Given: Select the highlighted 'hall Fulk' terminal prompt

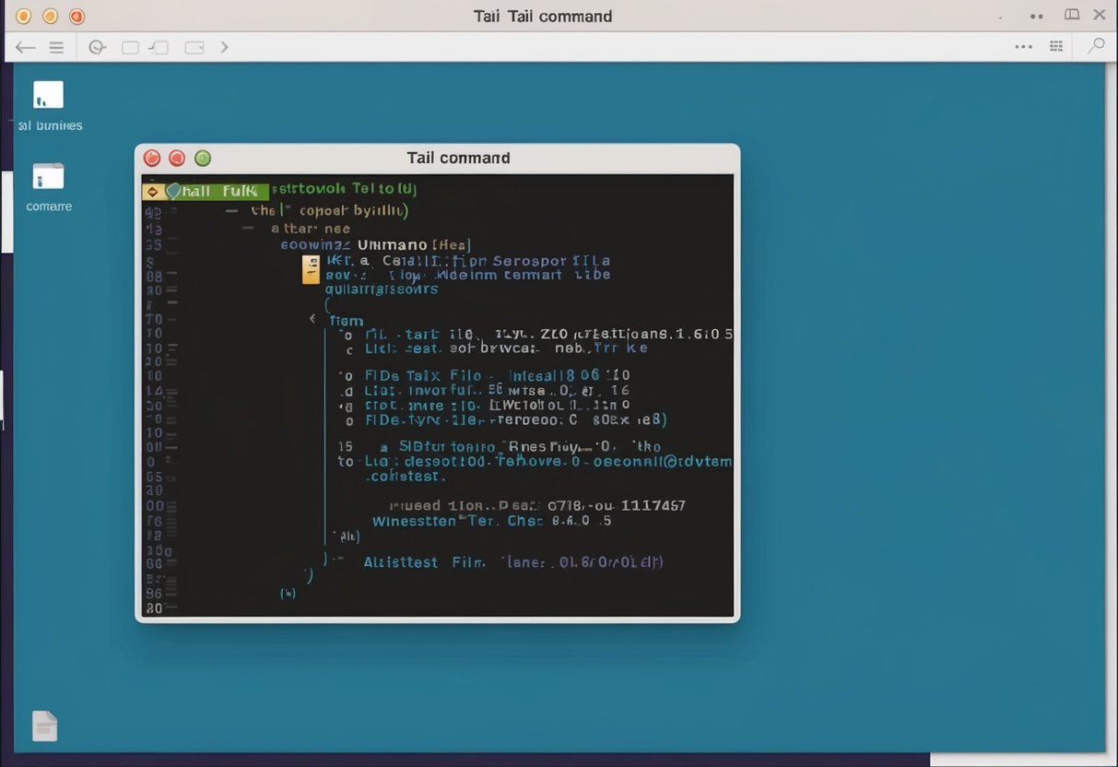Looking at the screenshot, I should [217, 191].
